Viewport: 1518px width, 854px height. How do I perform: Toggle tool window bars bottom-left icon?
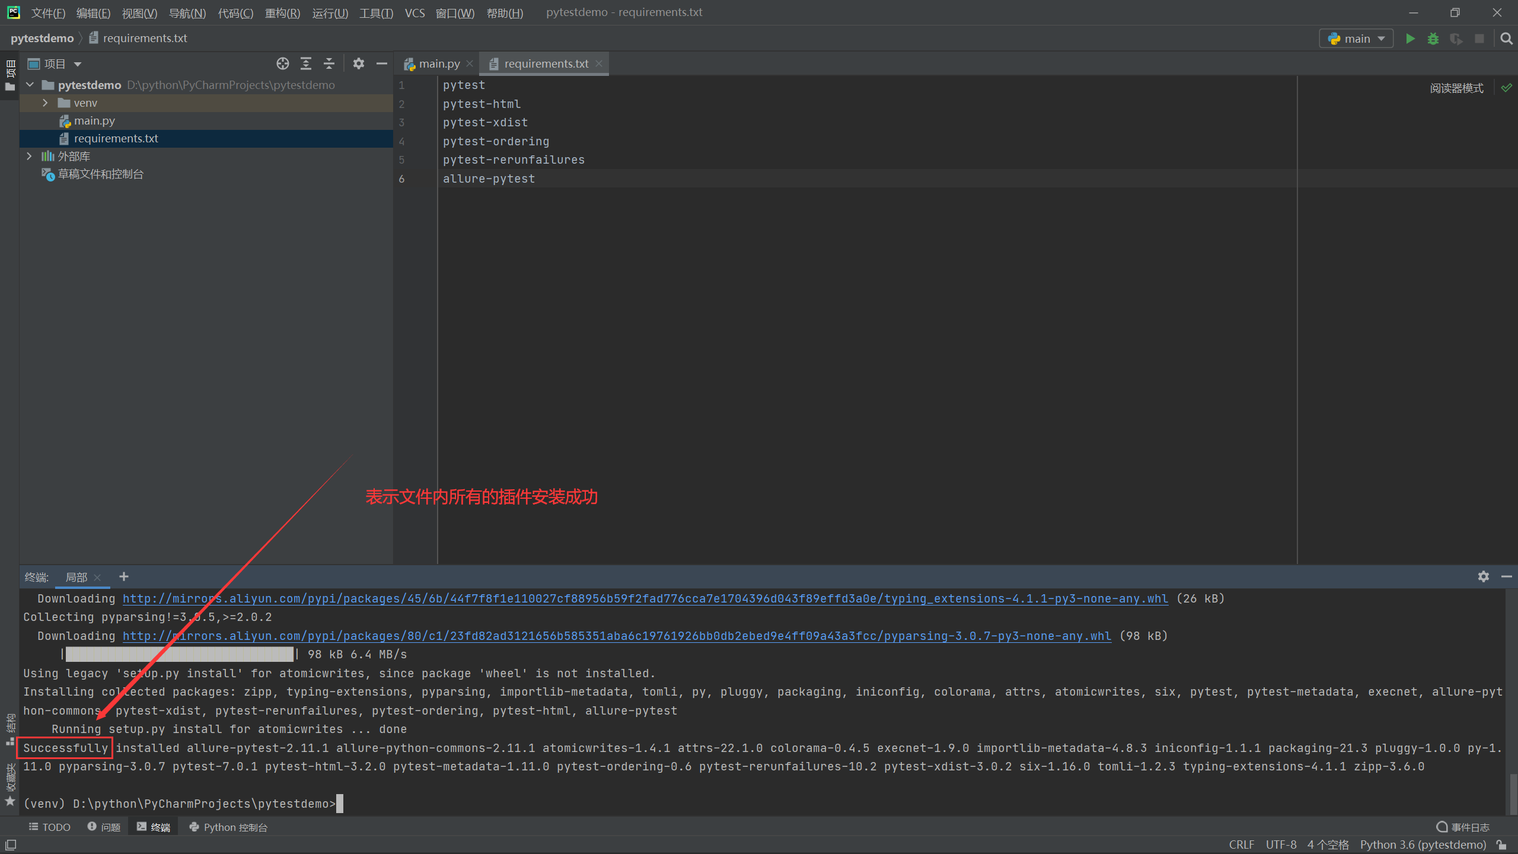pos(11,845)
